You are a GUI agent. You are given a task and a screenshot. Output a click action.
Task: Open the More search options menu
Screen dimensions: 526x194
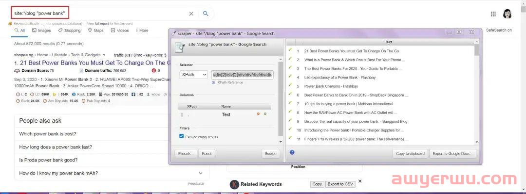142,31
